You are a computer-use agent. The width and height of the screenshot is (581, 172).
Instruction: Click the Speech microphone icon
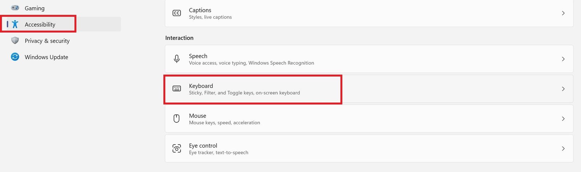click(177, 59)
